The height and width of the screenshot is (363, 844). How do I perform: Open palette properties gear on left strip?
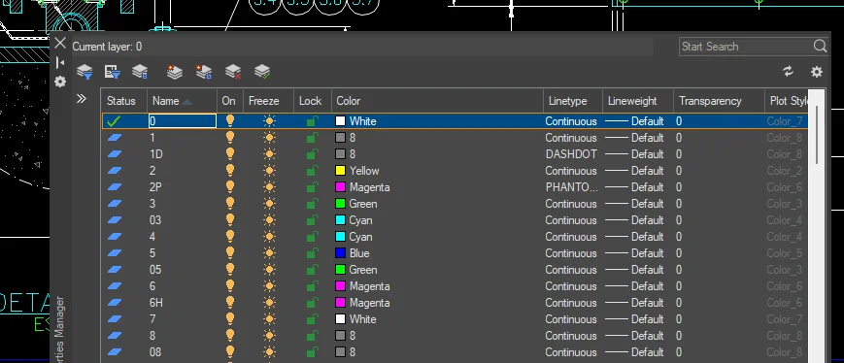60,82
